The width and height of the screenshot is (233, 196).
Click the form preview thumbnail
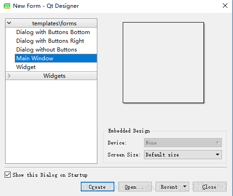[x=163, y=63]
